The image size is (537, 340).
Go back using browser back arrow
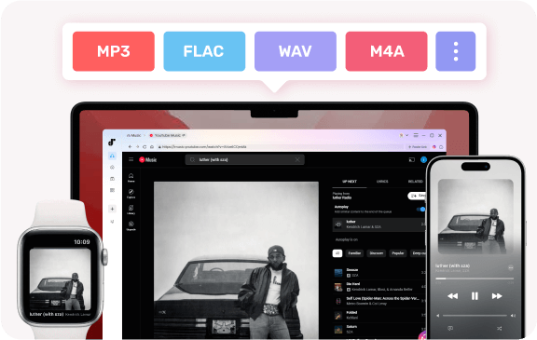[x=130, y=147]
